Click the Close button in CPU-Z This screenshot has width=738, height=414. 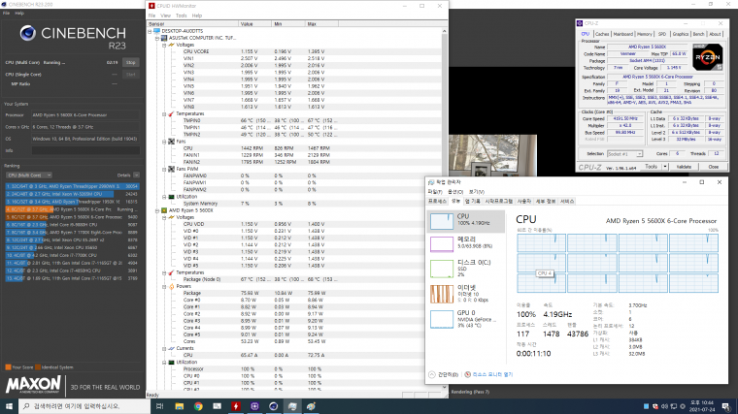click(x=714, y=167)
